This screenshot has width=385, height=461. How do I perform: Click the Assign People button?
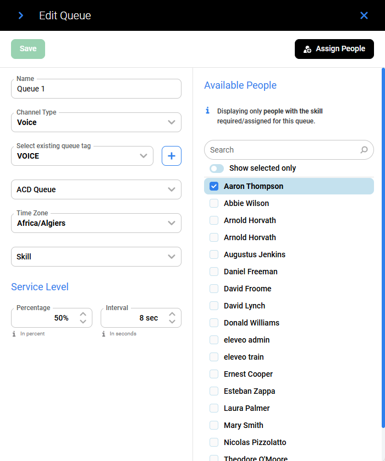[x=334, y=48]
